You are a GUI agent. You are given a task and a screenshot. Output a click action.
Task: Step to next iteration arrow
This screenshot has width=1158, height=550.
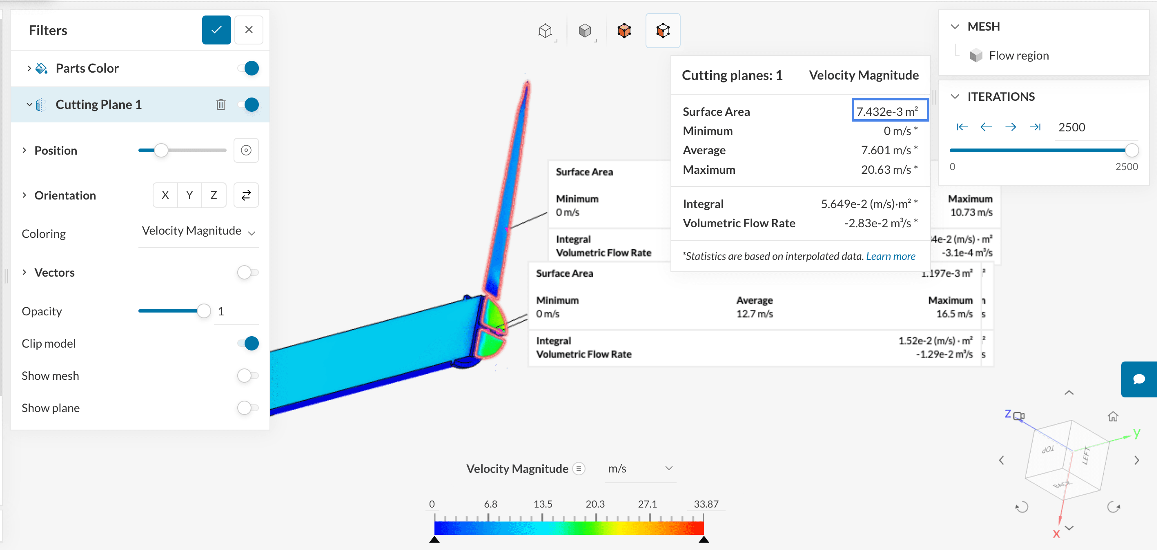coord(1011,127)
